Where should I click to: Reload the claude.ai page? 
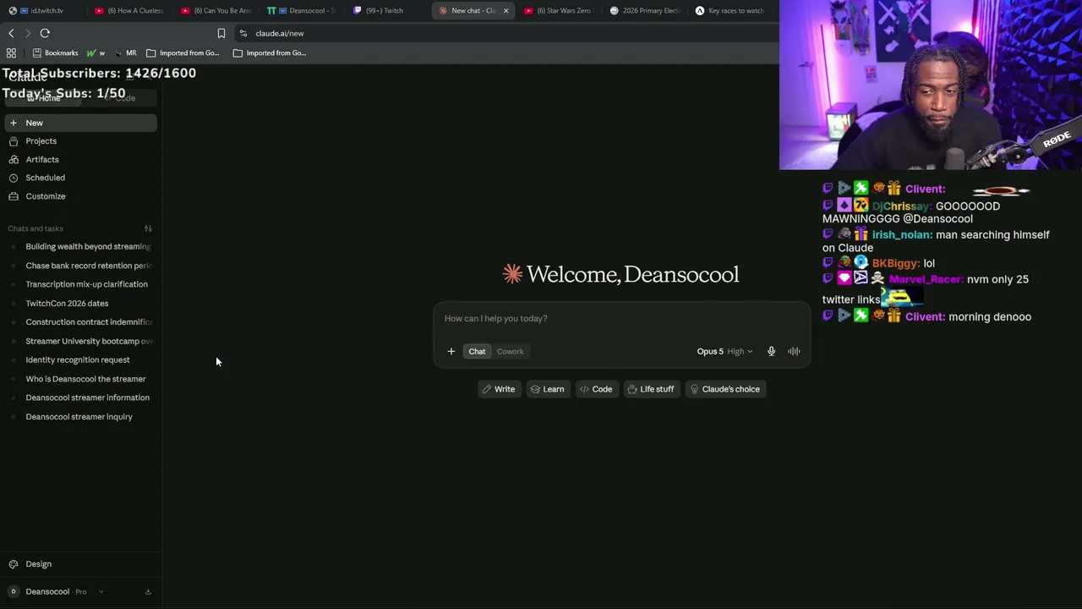45,33
